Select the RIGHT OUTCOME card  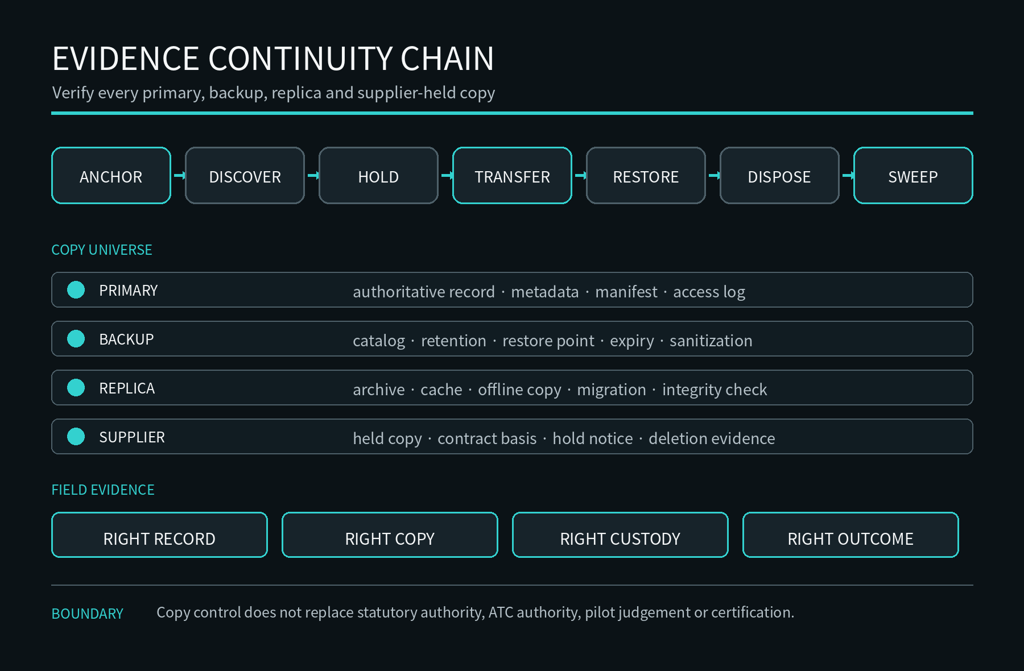tap(850, 535)
